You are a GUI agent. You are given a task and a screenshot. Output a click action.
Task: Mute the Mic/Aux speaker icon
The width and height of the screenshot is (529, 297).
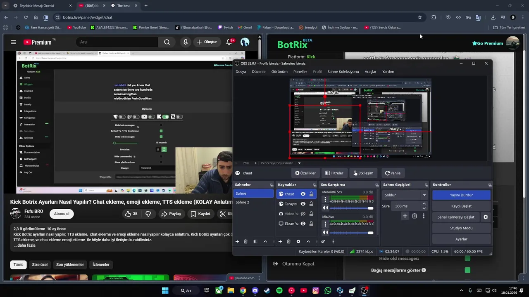point(325,233)
